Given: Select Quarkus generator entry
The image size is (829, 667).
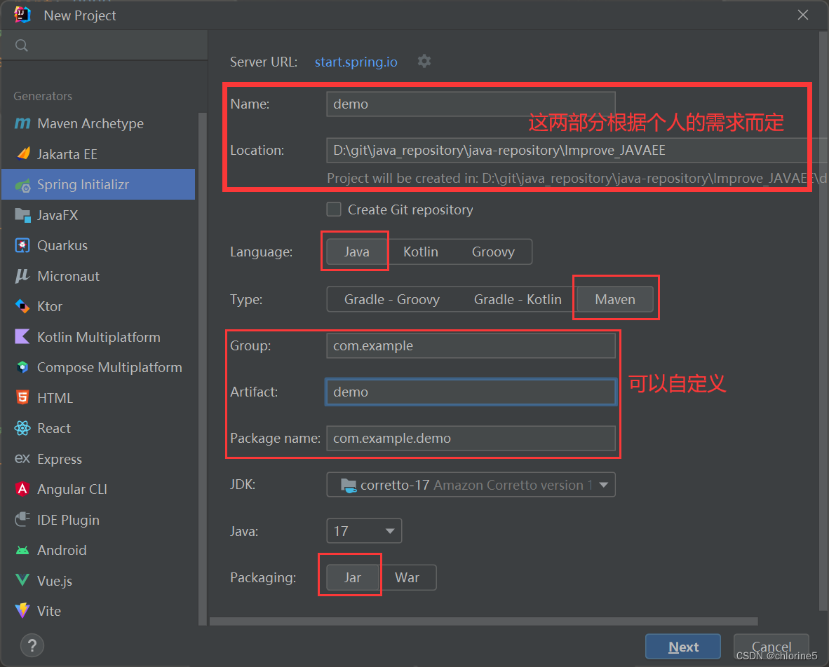Looking at the screenshot, I should (98, 245).
